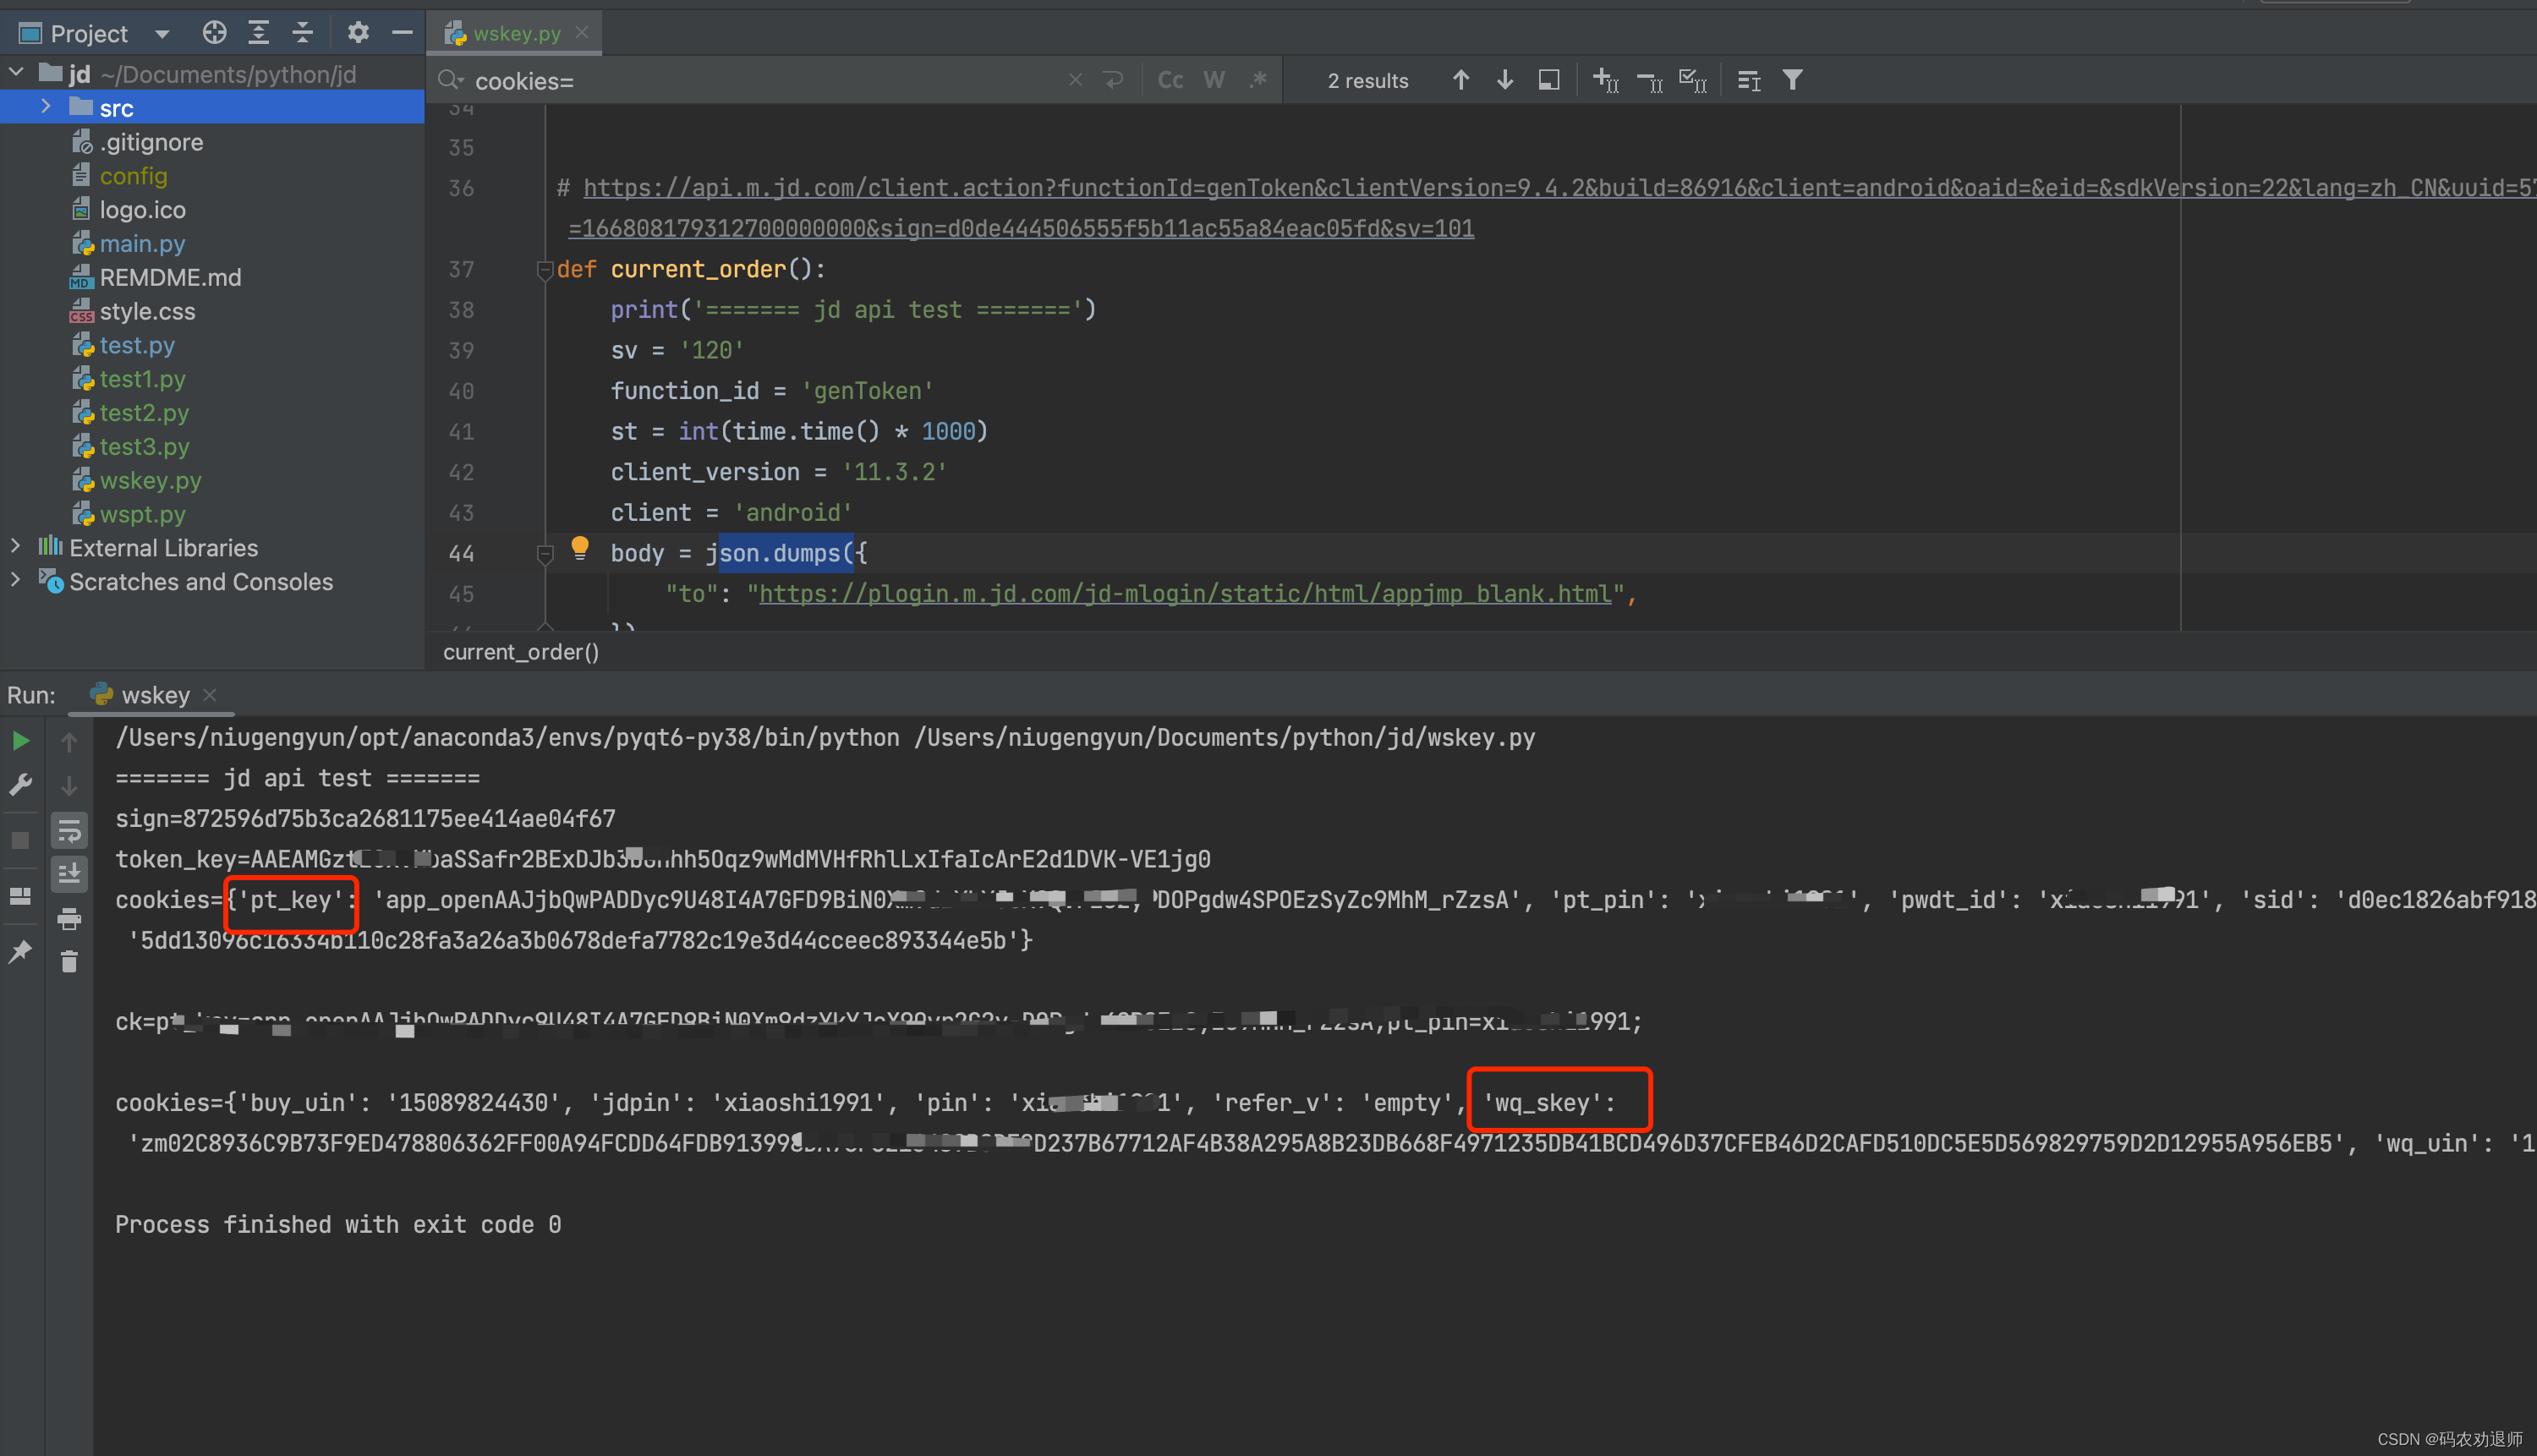
Task: Open run configuration settings via the wrench icon
Action: pyautogui.click(x=21, y=783)
